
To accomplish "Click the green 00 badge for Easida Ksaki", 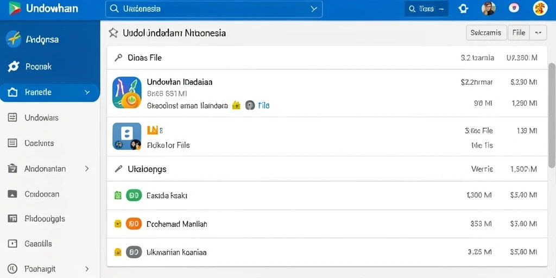I will coord(134,195).
